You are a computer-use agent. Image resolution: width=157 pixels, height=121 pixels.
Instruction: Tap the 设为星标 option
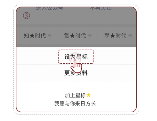coord(76,57)
